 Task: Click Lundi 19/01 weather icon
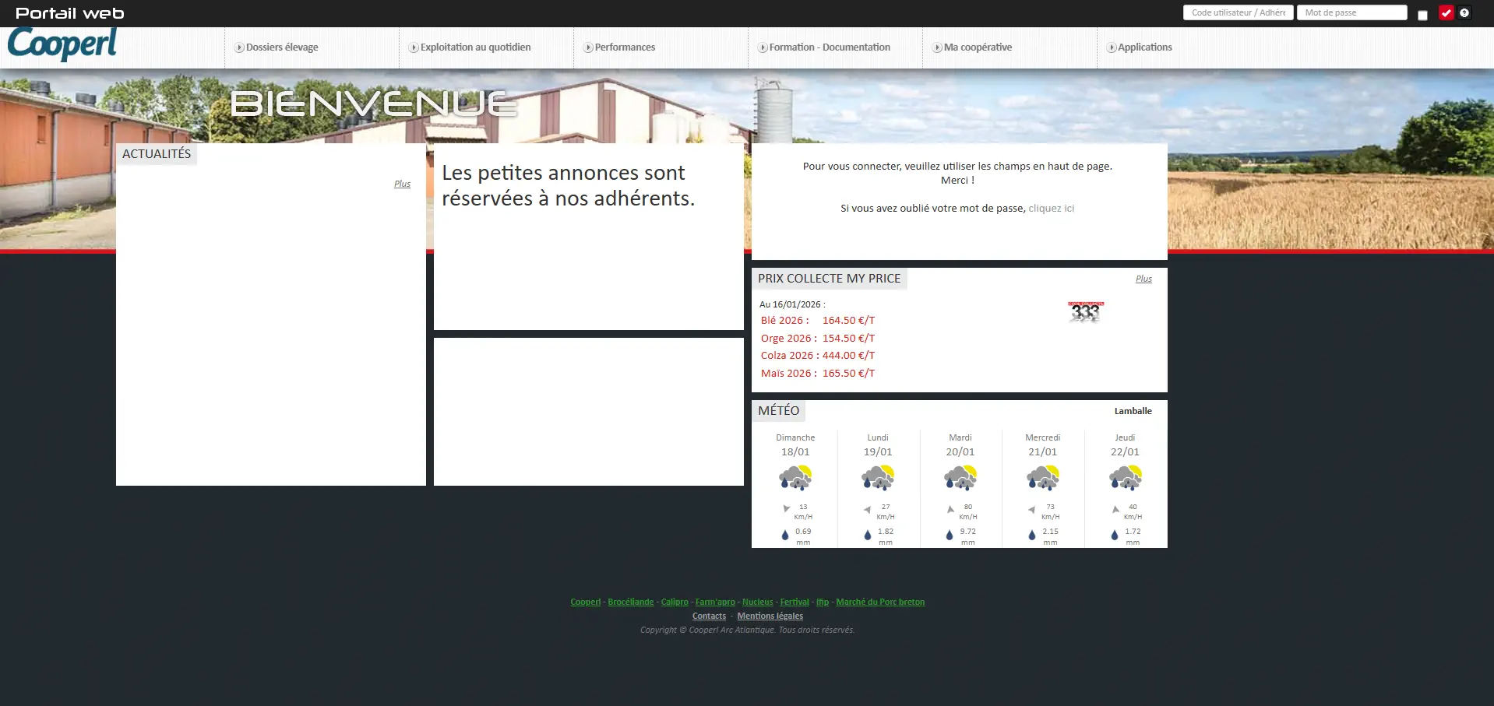pos(878,477)
